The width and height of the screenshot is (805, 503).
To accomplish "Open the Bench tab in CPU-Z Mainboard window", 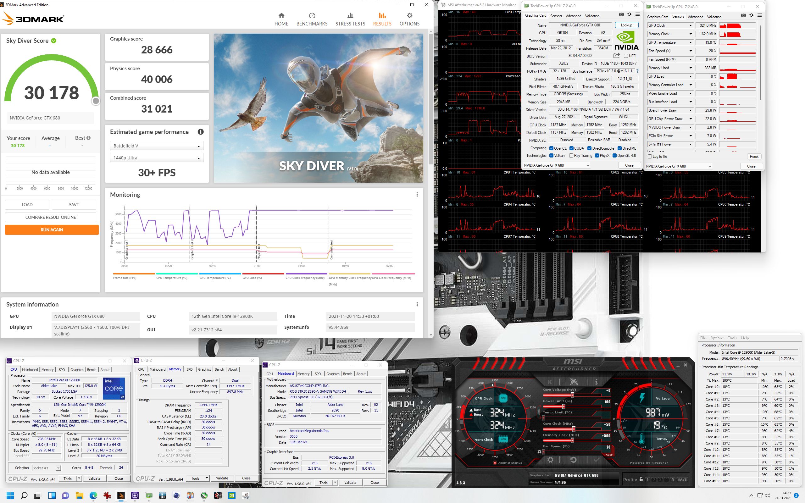I will [347, 374].
